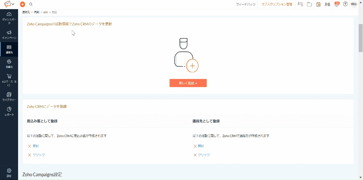Open the user profile avatar
363x180 pixels.
tap(354, 4)
